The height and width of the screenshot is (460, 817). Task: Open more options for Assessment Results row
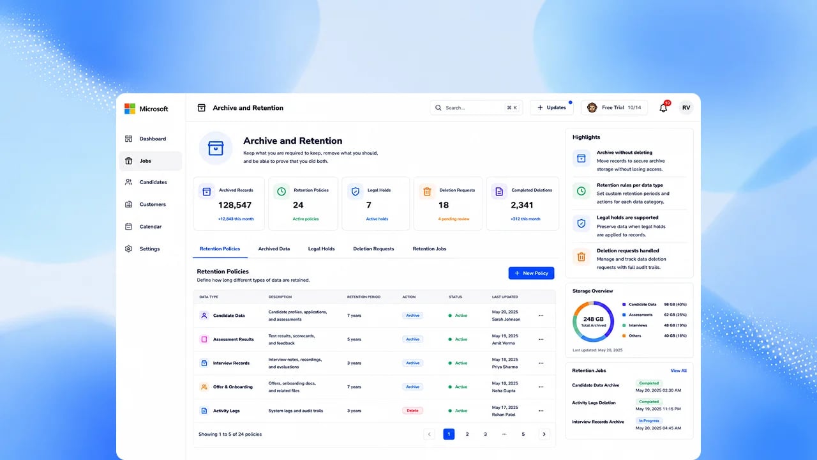point(541,339)
